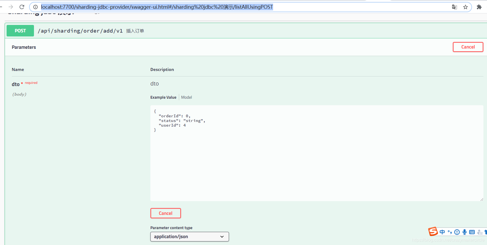Open the browser extensions puzzle icon
The image size is (487, 245).
point(479,7)
